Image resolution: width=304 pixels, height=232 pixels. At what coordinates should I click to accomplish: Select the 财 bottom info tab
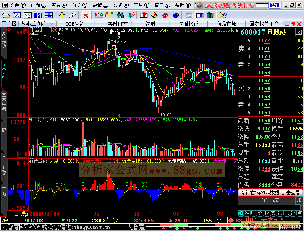click(254, 213)
